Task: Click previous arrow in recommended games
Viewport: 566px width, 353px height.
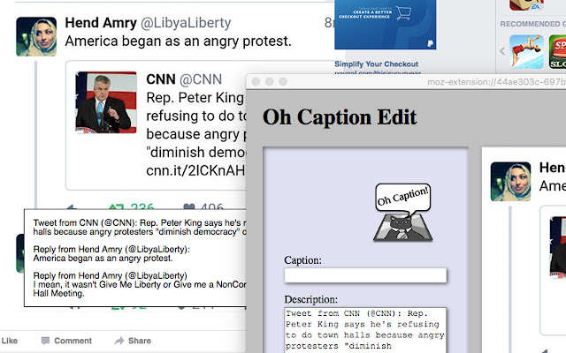Action: [502, 51]
